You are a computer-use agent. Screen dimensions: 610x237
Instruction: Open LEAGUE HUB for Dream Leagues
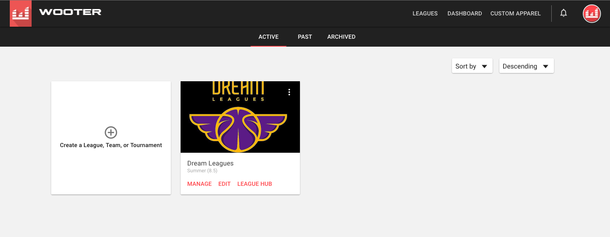(x=254, y=184)
